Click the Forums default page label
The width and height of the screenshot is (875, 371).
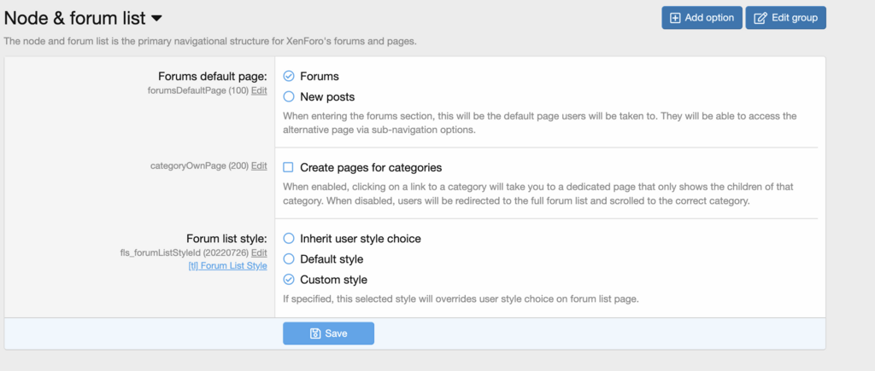213,77
